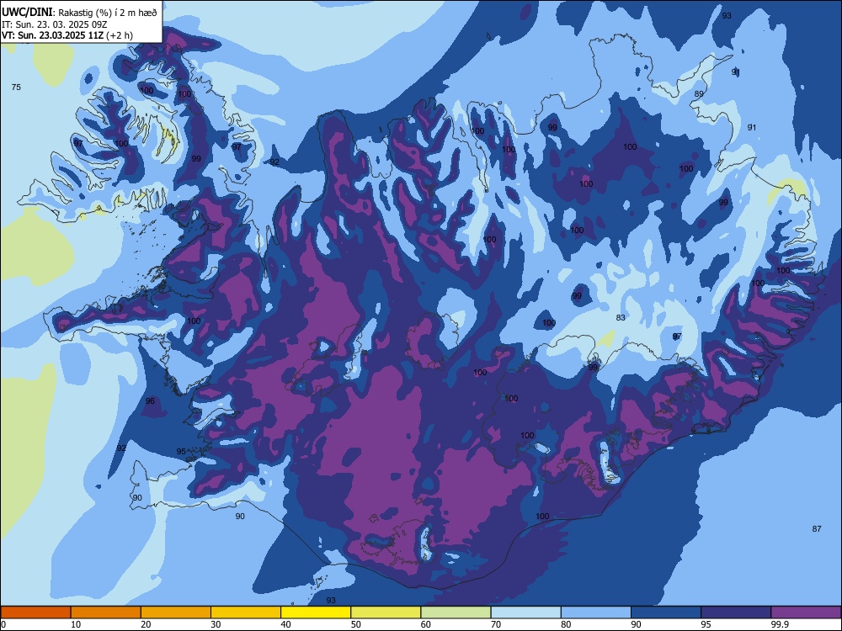842x631 pixels.
Task: Click the 'UWC/DINI' title text
Action: [28, 12]
